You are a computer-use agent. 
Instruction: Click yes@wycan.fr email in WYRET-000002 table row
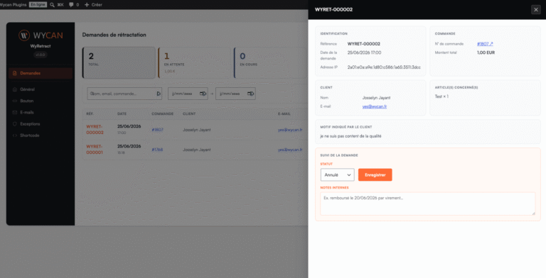pos(290,130)
